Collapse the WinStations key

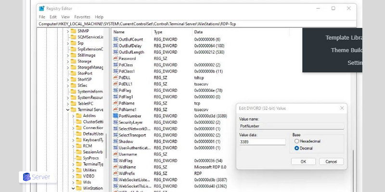[x=73, y=188]
